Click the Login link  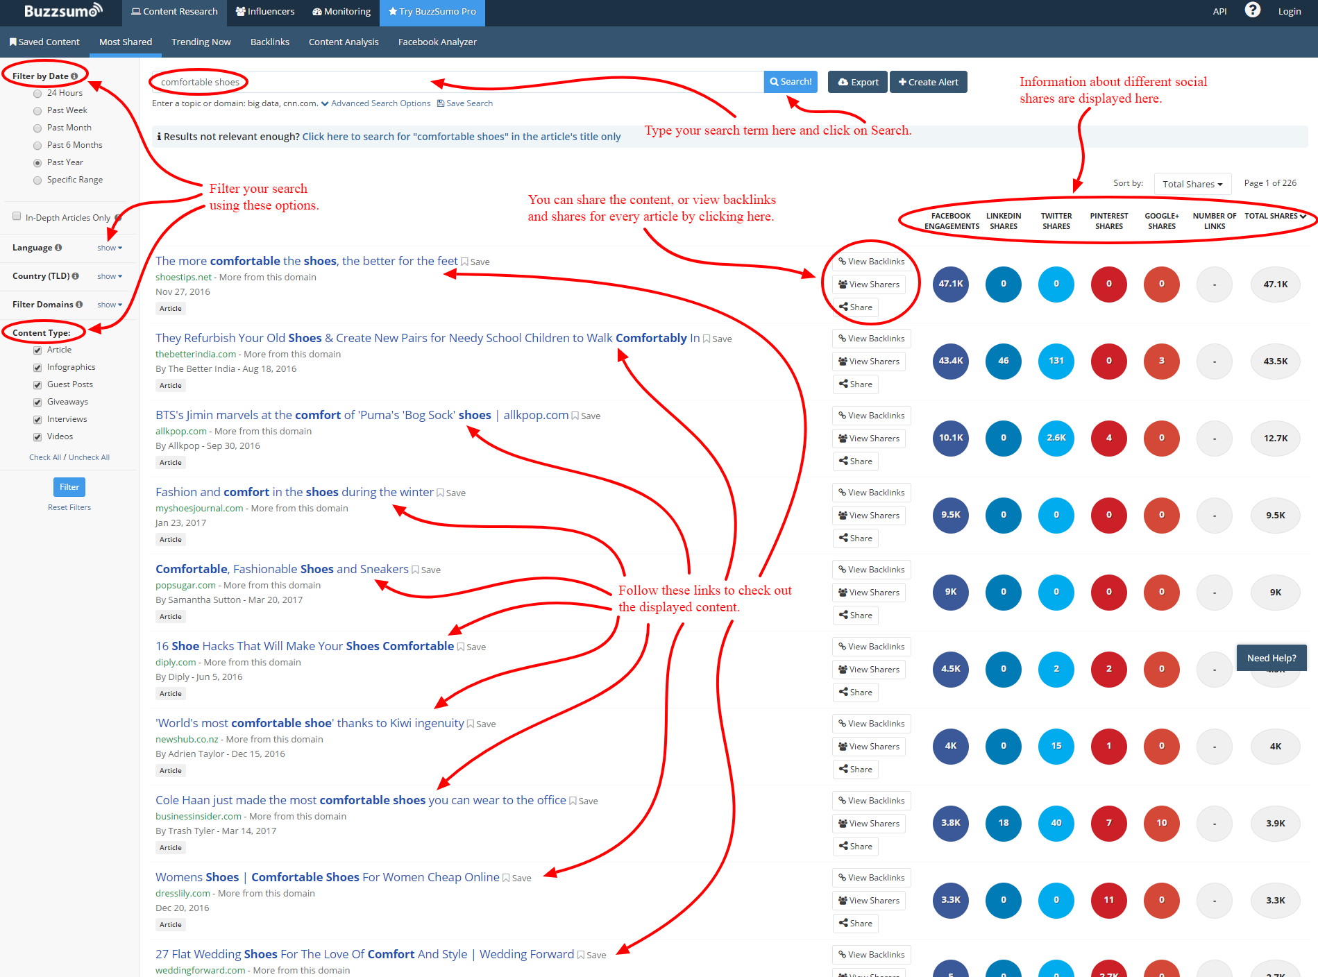tap(1290, 12)
